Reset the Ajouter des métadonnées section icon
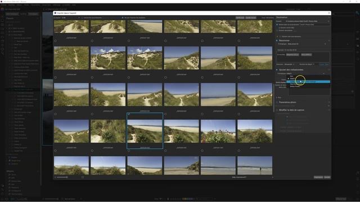360x202 pixels. [328, 70]
